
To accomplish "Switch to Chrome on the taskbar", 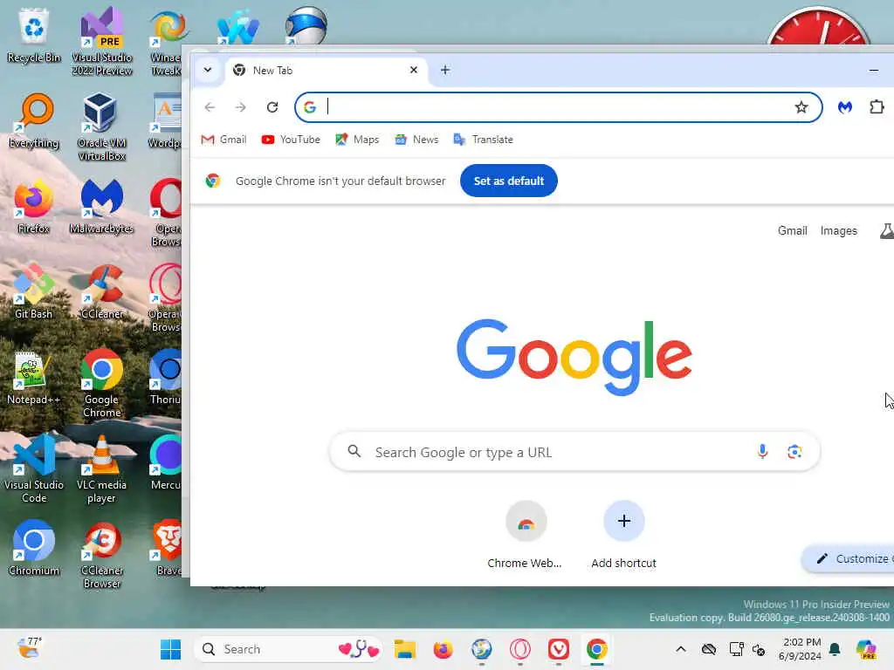I will [597, 649].
